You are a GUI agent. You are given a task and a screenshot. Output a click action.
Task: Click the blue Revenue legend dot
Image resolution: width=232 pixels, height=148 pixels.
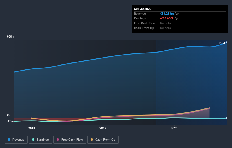[x=9, y=140]
